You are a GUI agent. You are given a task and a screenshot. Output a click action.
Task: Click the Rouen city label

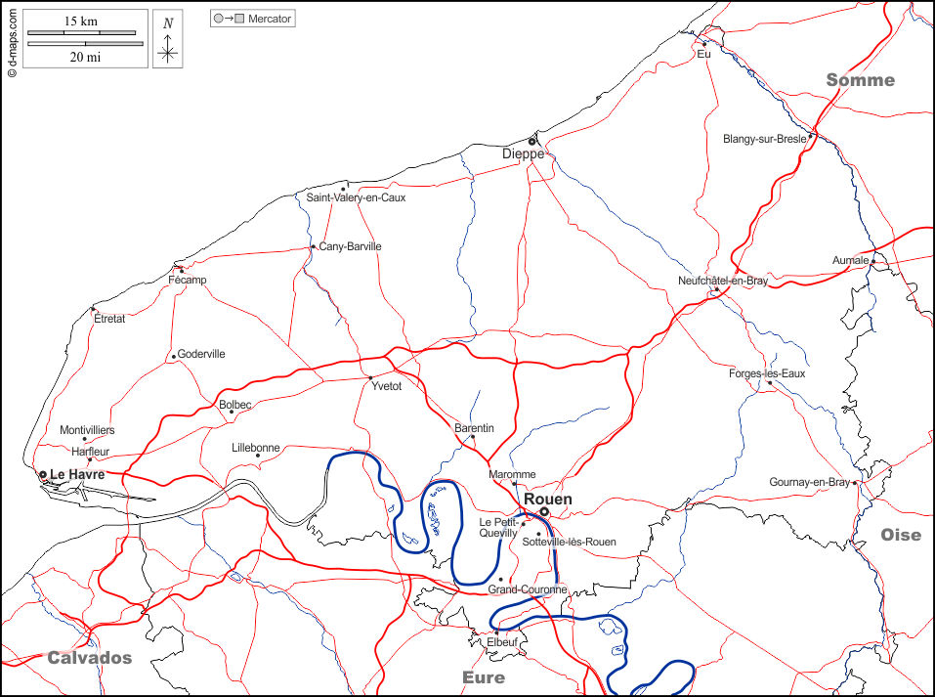point(547,499)
